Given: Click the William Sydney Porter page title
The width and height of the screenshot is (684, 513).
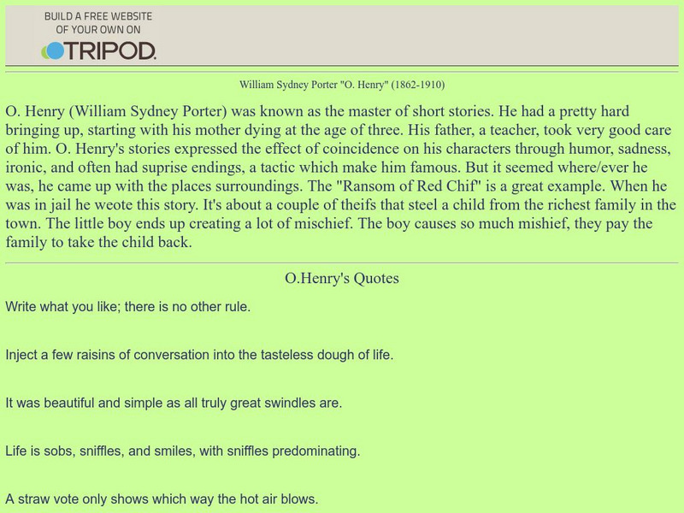Looking at the screenshot, I should coord(312,85).
